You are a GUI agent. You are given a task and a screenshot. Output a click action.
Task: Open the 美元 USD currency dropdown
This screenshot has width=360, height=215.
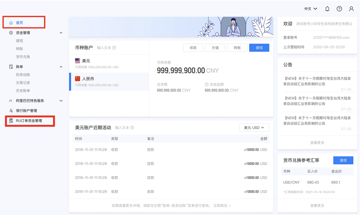tap(254, 128)
